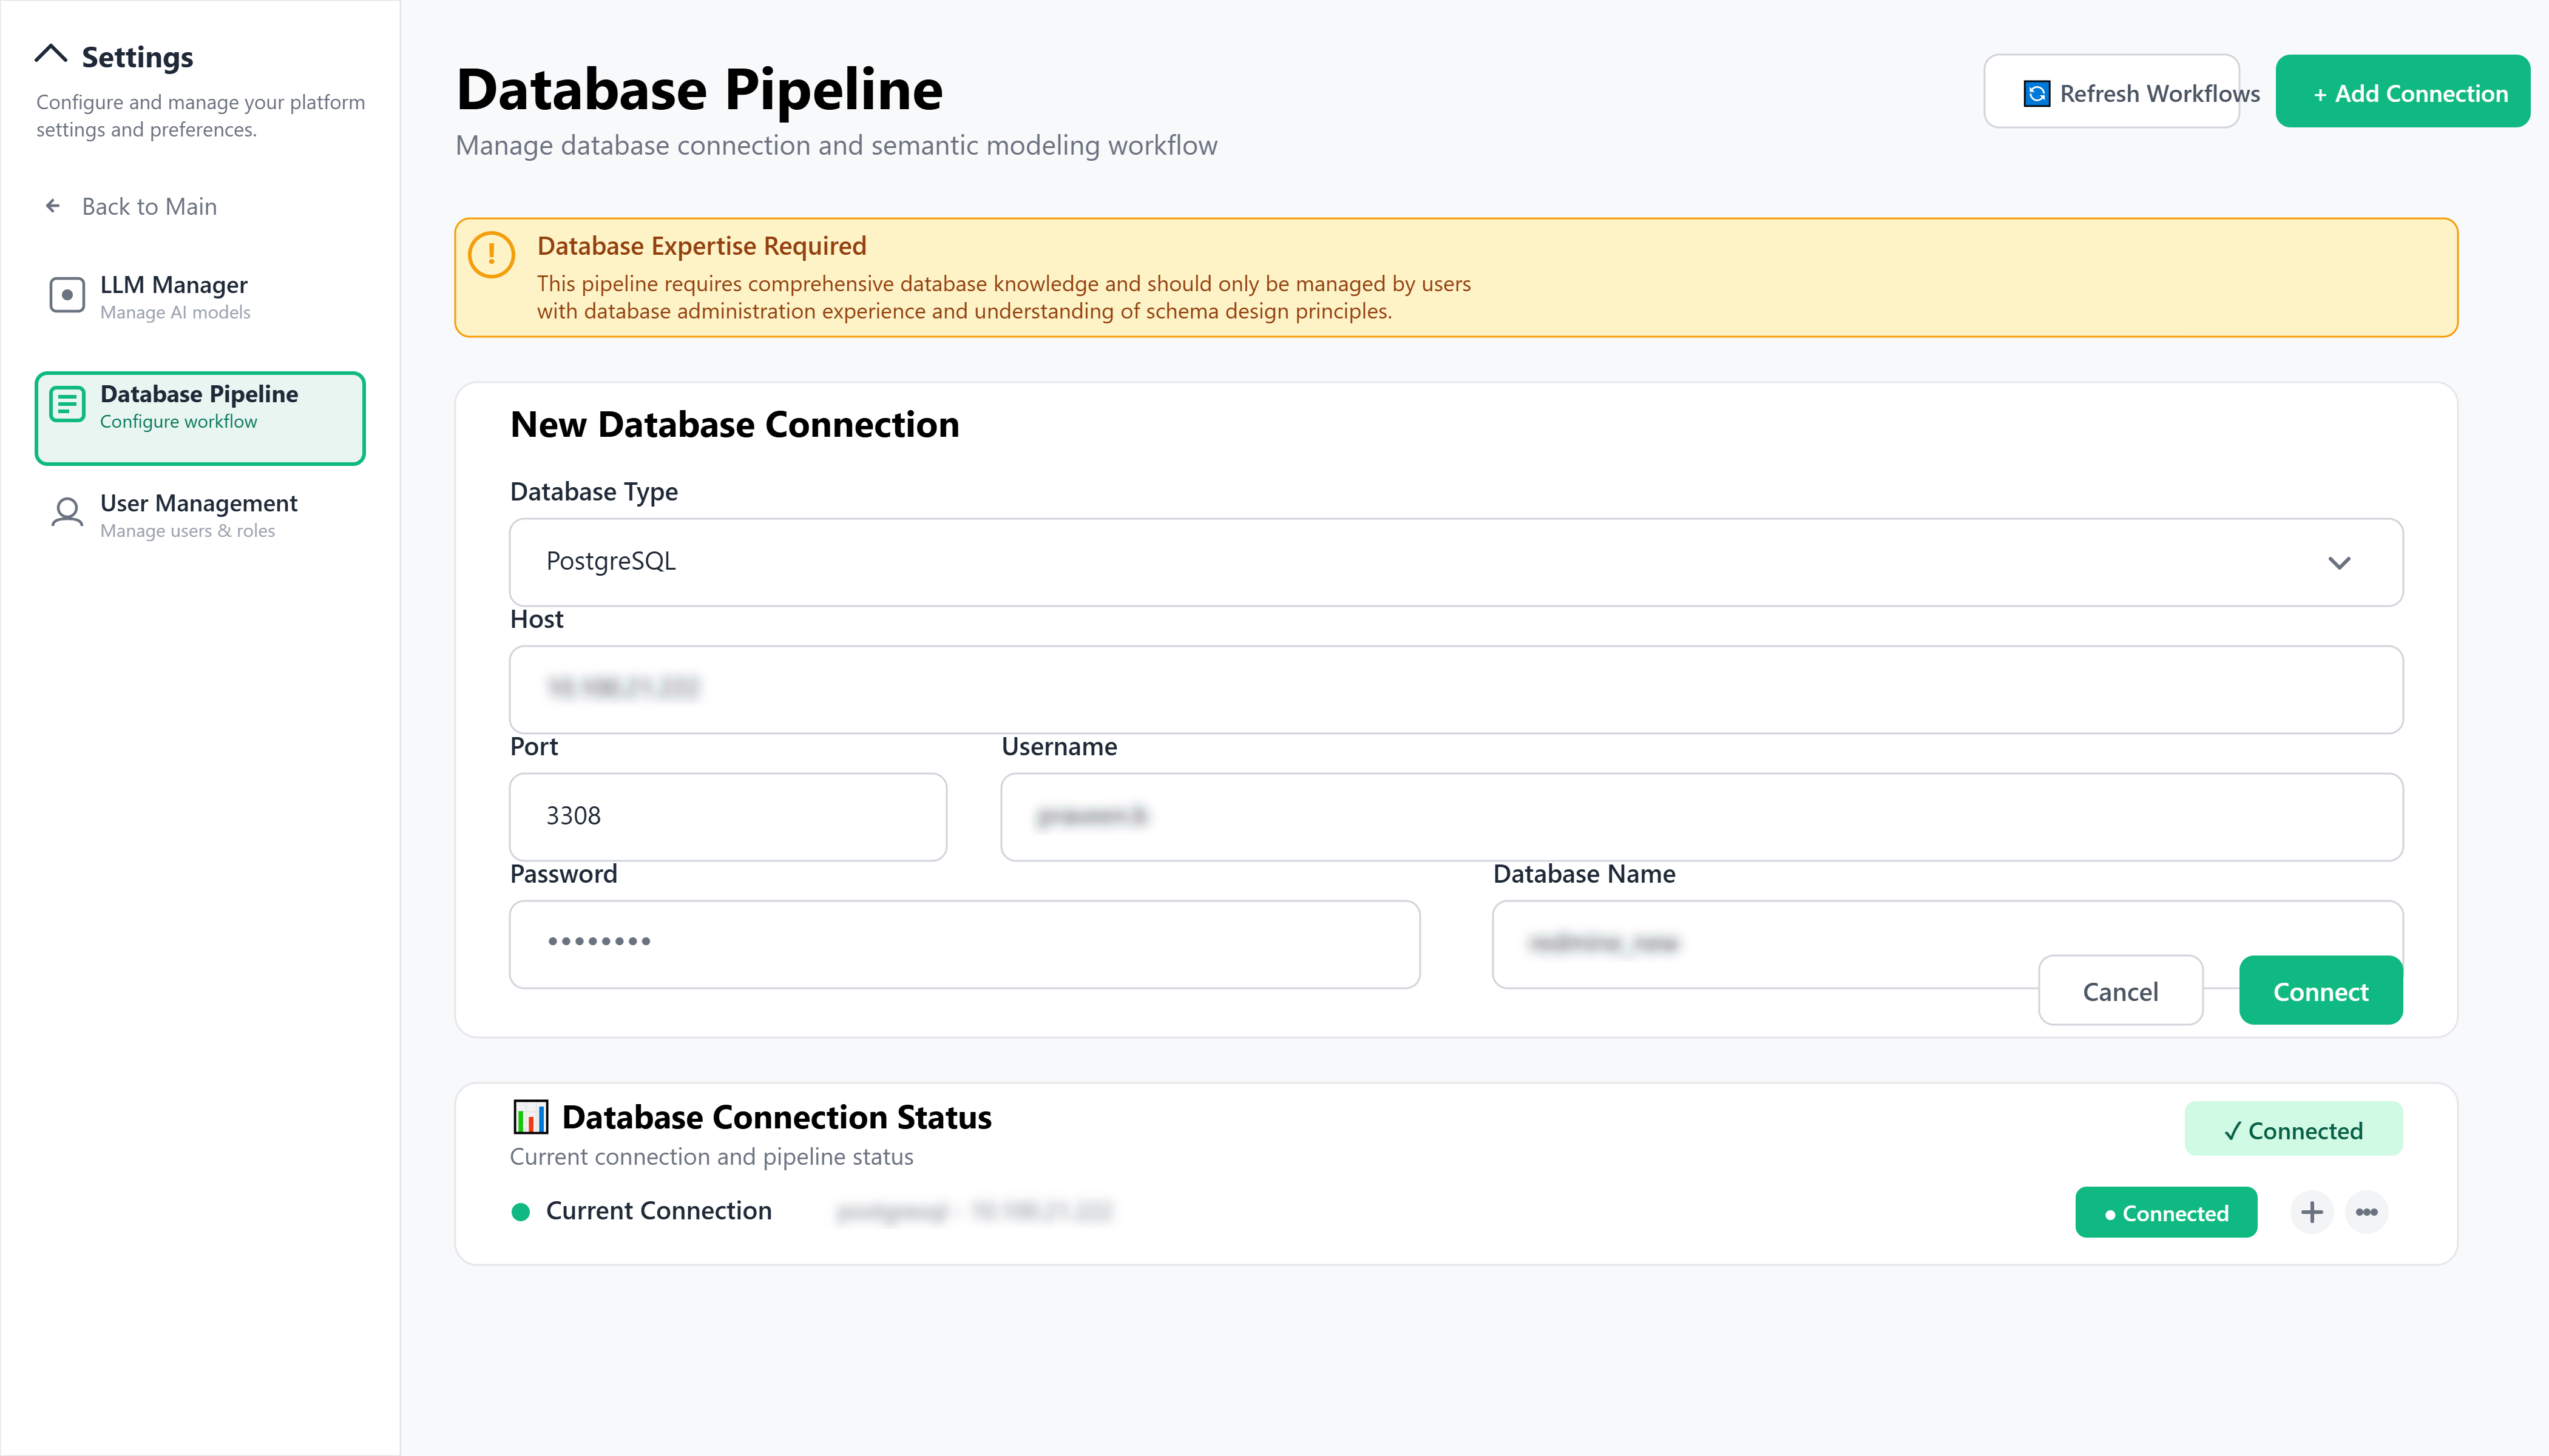
Task: Collapse the Settings header chevron
Action: (51, 55)
